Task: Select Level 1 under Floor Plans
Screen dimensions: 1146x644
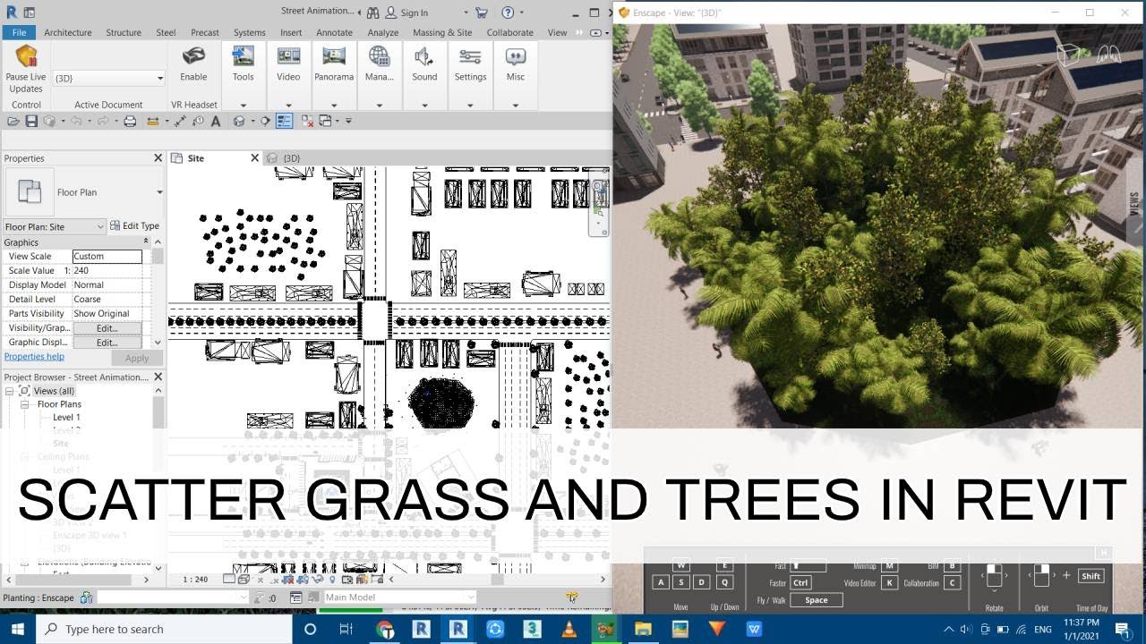Action: pos(66,417)
